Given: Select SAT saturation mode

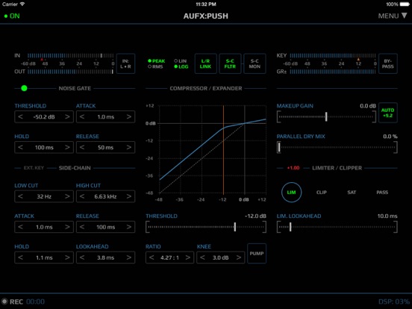Looking at the screenshot, I should point(352,193).
